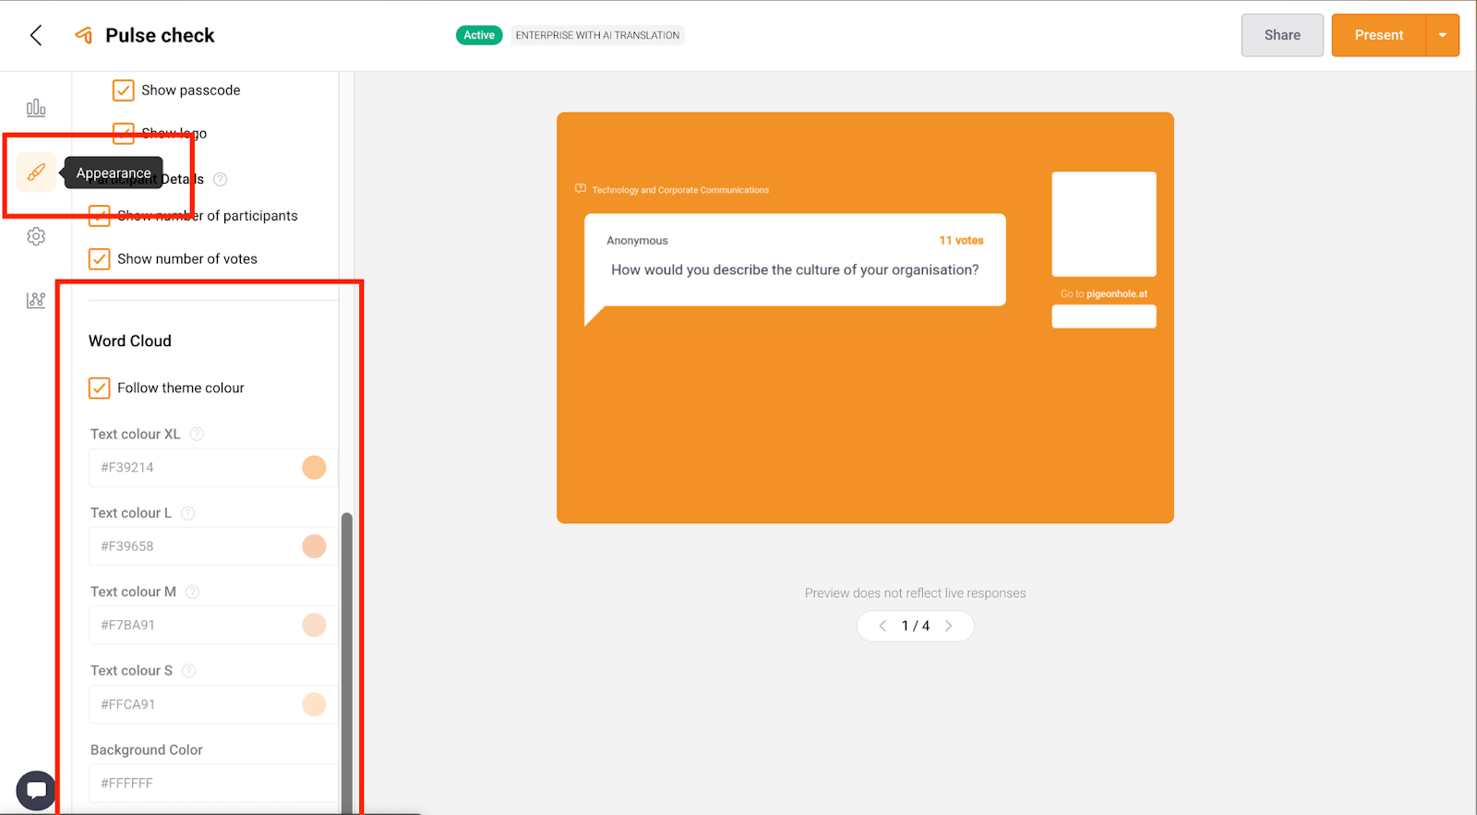
Task: Expand the Present button dropdown arrow
Action: pos(1442,35)
